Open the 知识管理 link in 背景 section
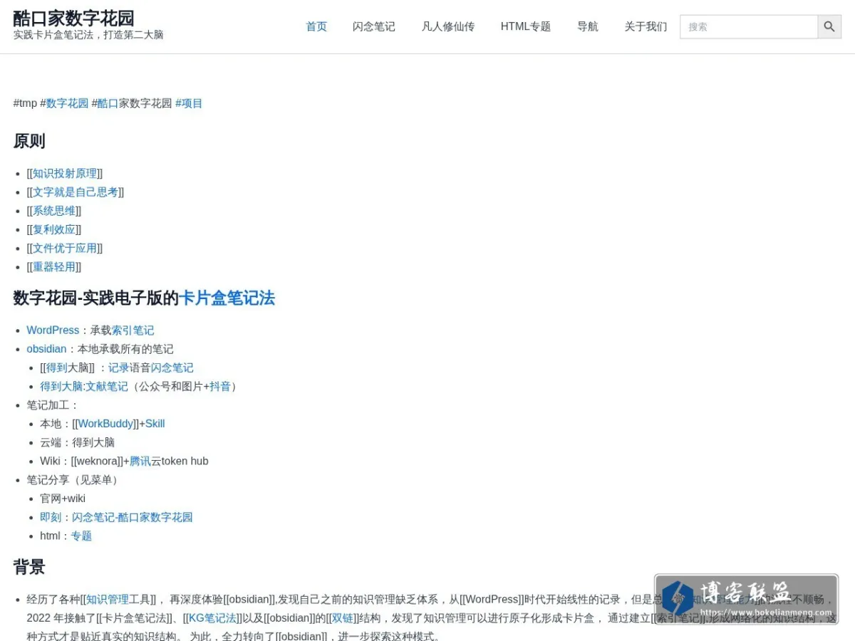This screenshot has height=641, width=855. (x=108, y=600)
